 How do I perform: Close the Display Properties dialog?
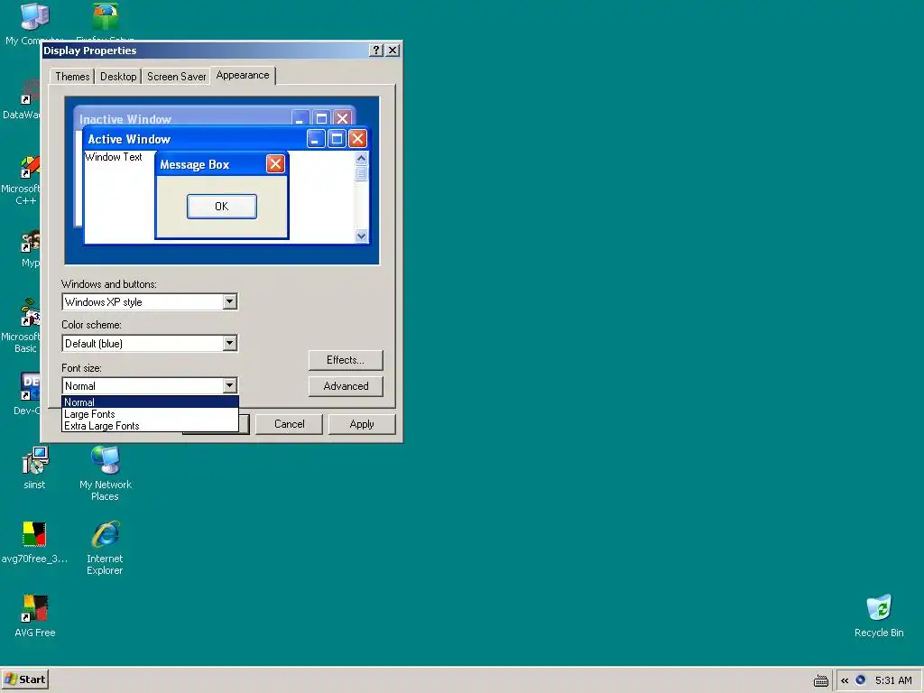pyautogui.click(x=393, y=51)
